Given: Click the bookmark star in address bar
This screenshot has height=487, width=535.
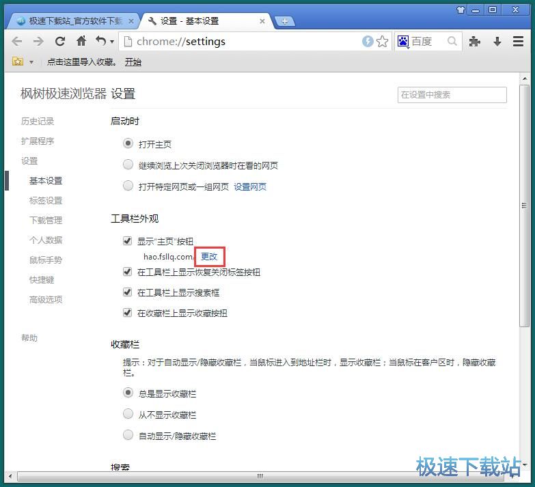Looking at the screenshot, I should pyautogui.click(x=383, y=42).
